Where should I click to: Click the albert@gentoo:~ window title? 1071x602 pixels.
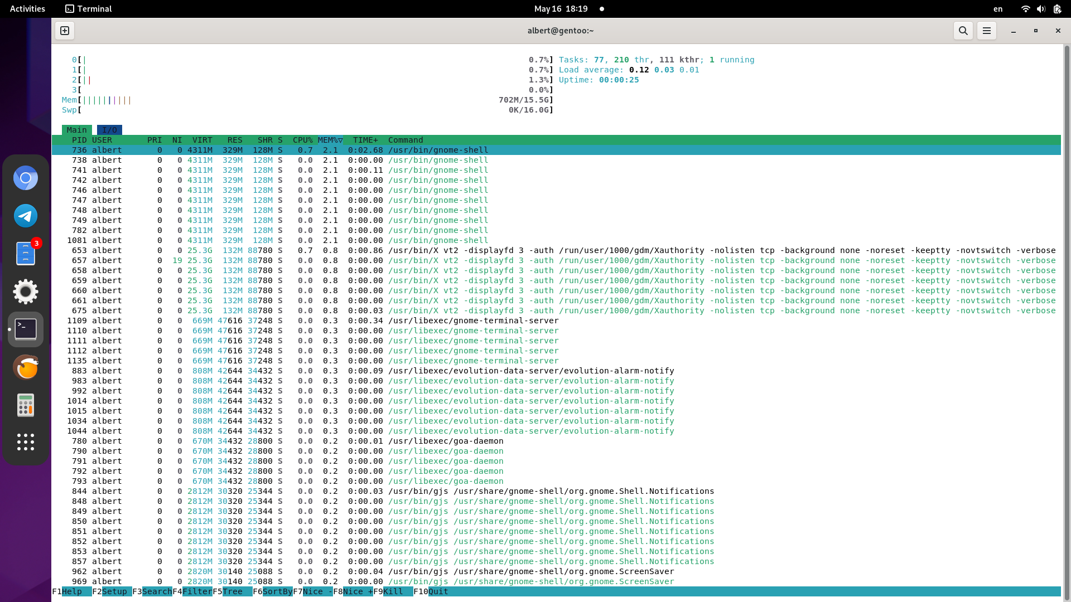pyautogui.click(x=561, y=31)
